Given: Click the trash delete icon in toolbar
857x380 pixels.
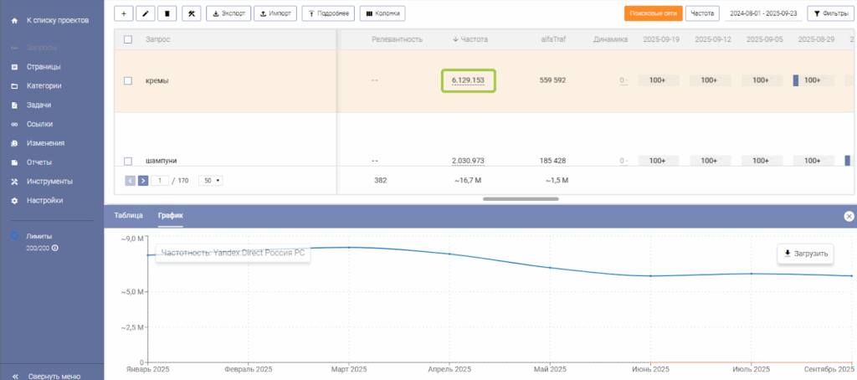Looking at the screenshot, I should pos(168,13).
